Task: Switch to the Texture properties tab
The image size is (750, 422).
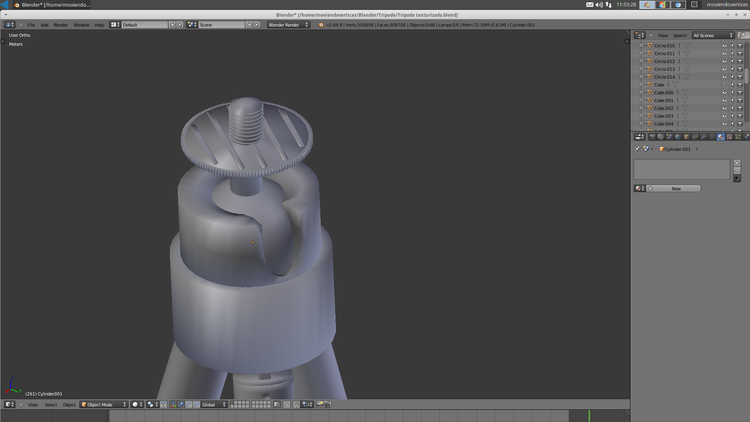Action: [x=729, y=137]
